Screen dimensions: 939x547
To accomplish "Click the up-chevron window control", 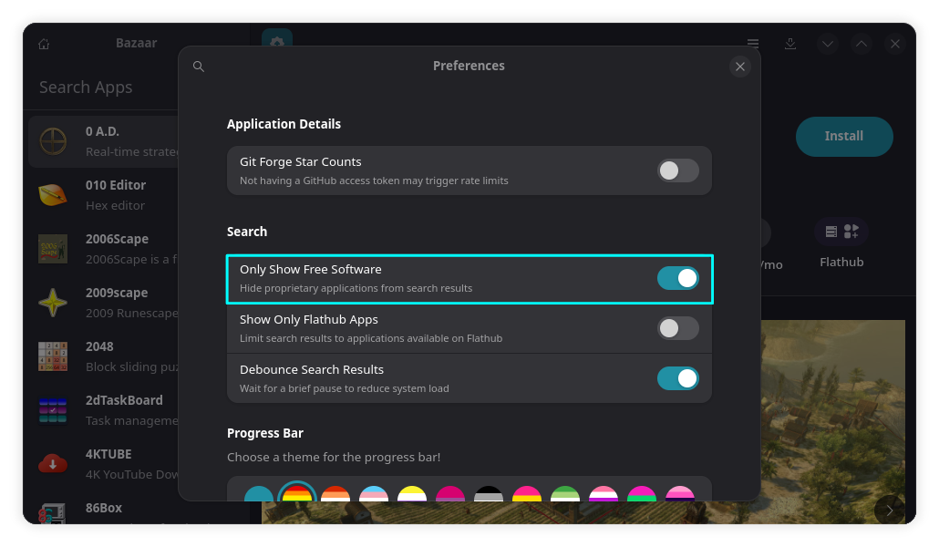I will [x=861, y=43].
